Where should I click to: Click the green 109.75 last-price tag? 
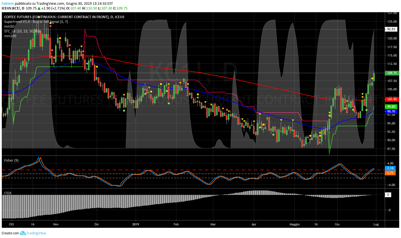(x=392, y=73)
